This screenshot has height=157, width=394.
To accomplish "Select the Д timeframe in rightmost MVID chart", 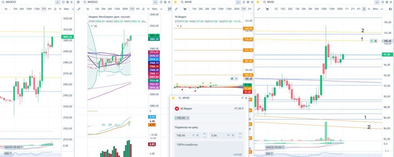I will (364, 8).
